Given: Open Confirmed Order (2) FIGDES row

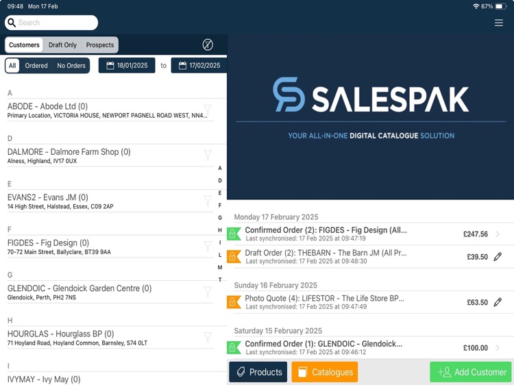Looking at the screenshot, I should point(370,234).
